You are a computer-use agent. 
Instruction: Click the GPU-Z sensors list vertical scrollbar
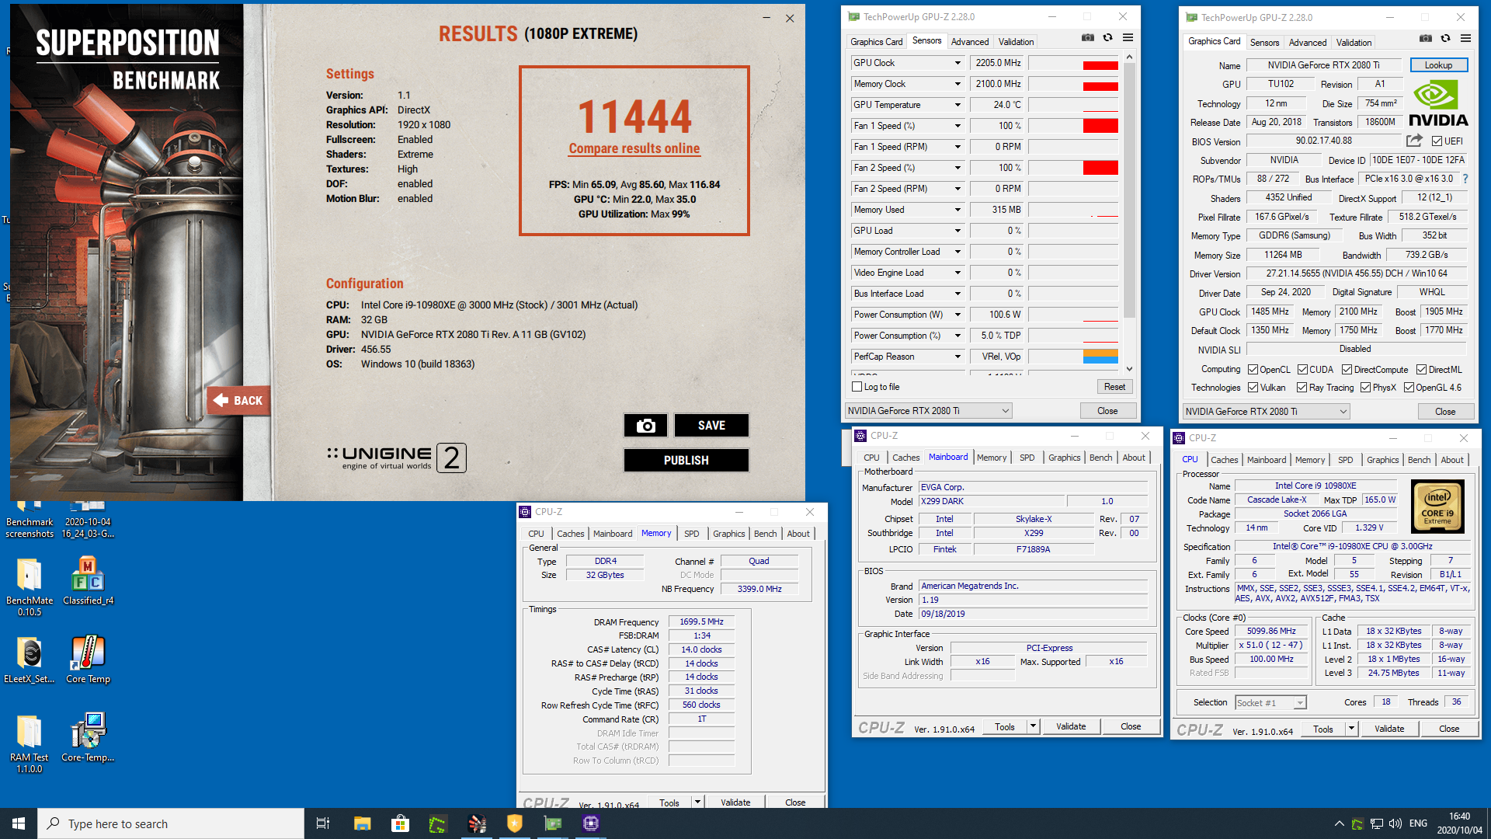tap(1129, 190)
